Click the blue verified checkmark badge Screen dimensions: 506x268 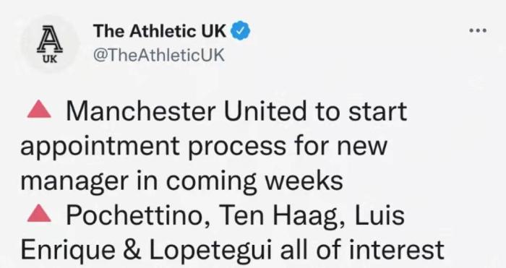(x=241, y=31)
